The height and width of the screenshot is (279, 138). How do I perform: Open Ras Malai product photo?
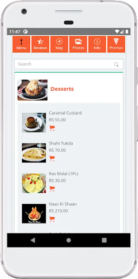(34, 183)
